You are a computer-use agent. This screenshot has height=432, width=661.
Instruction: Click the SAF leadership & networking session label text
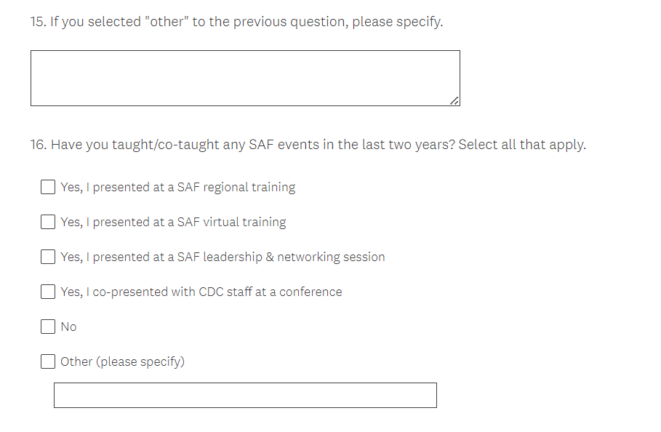pos(223,257)
